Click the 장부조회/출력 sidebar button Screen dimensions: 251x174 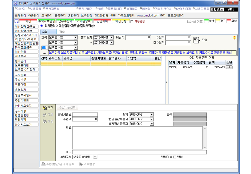coord(26,47)
